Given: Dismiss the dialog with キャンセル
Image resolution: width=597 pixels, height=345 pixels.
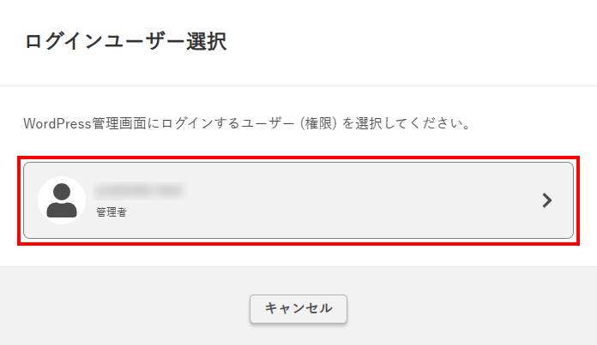Looking at the screenshot, I should click(x=298, y=308).
